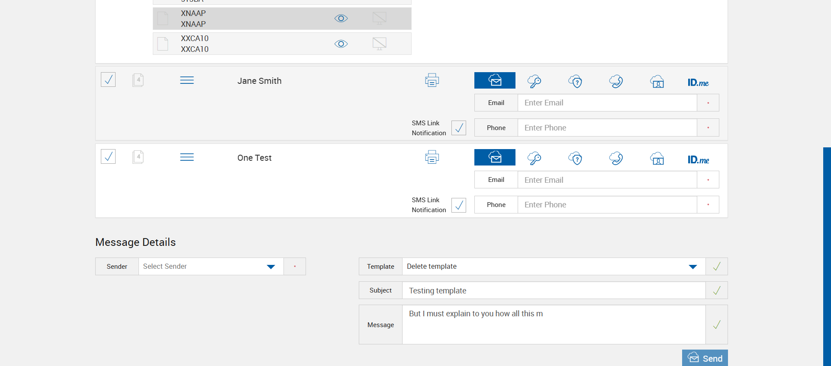Click the blue vertical scrollbar on the right
This screenshot has height=366, width=831.
click(x=827, y=255)
